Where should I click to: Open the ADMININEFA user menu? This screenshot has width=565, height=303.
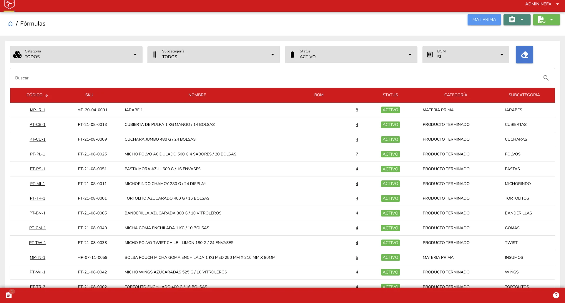(x=542, y=4)
